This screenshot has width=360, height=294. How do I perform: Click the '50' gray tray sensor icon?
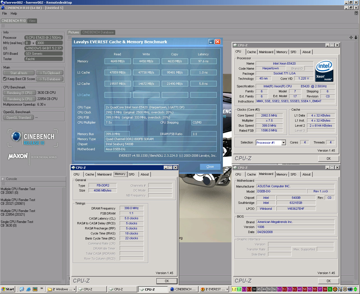pyautogui.click(x=269, y=289)
